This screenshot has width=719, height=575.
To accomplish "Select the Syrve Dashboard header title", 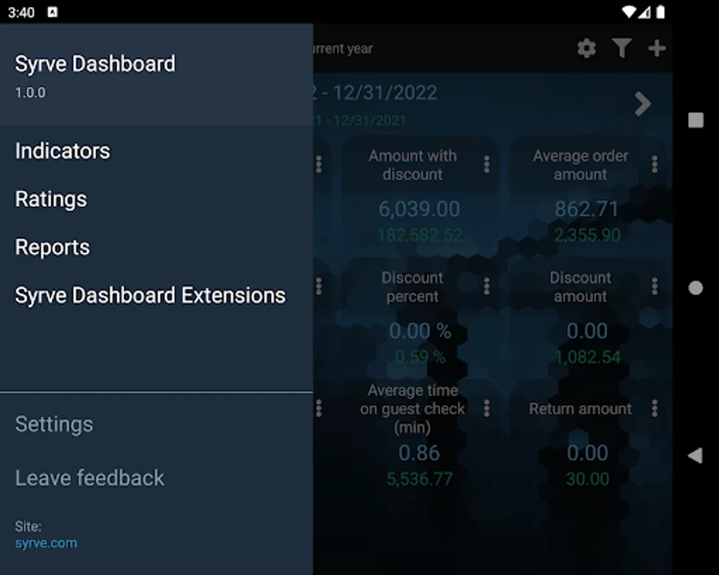I will pos(95,64).
